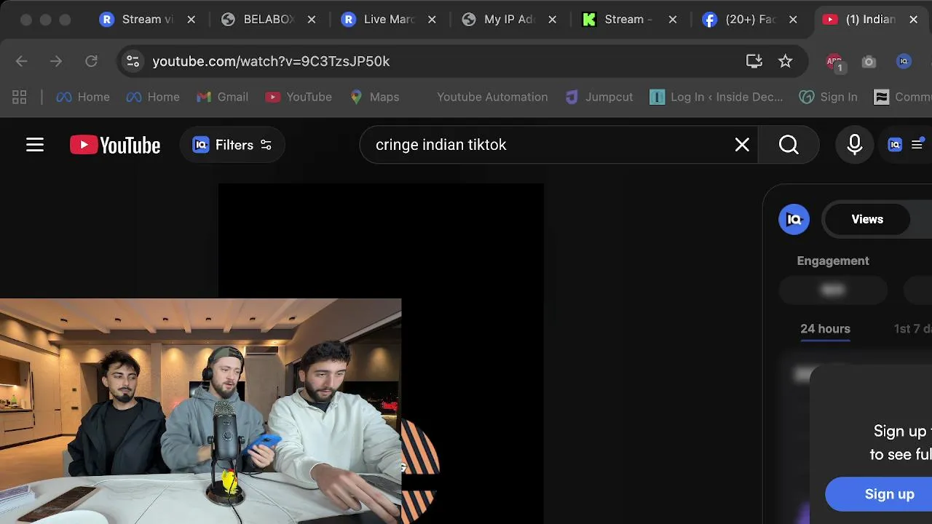Click the vidIQ logo in side panel
This screenshot has height=524, width=932.
click(794, 219)
